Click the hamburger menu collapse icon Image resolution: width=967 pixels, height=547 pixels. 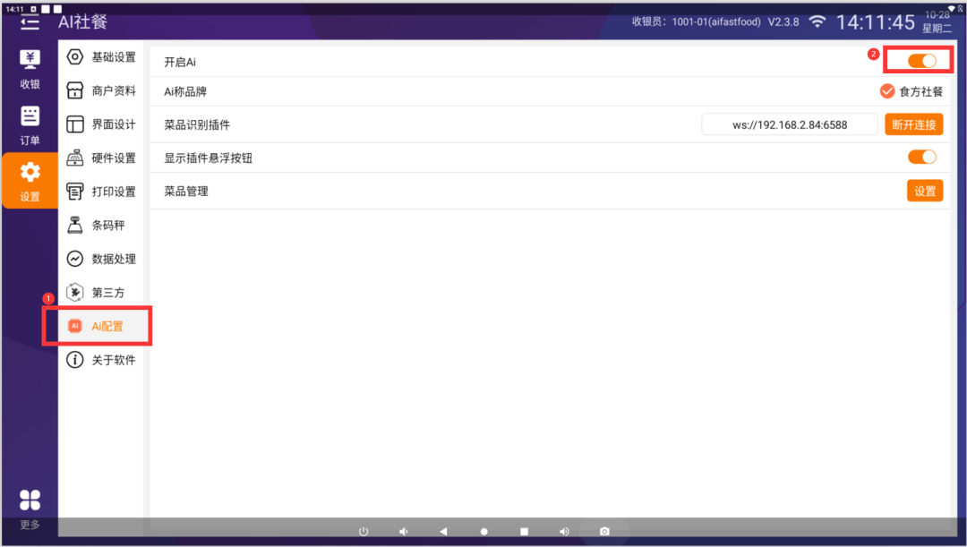click(x=30, y=21)
